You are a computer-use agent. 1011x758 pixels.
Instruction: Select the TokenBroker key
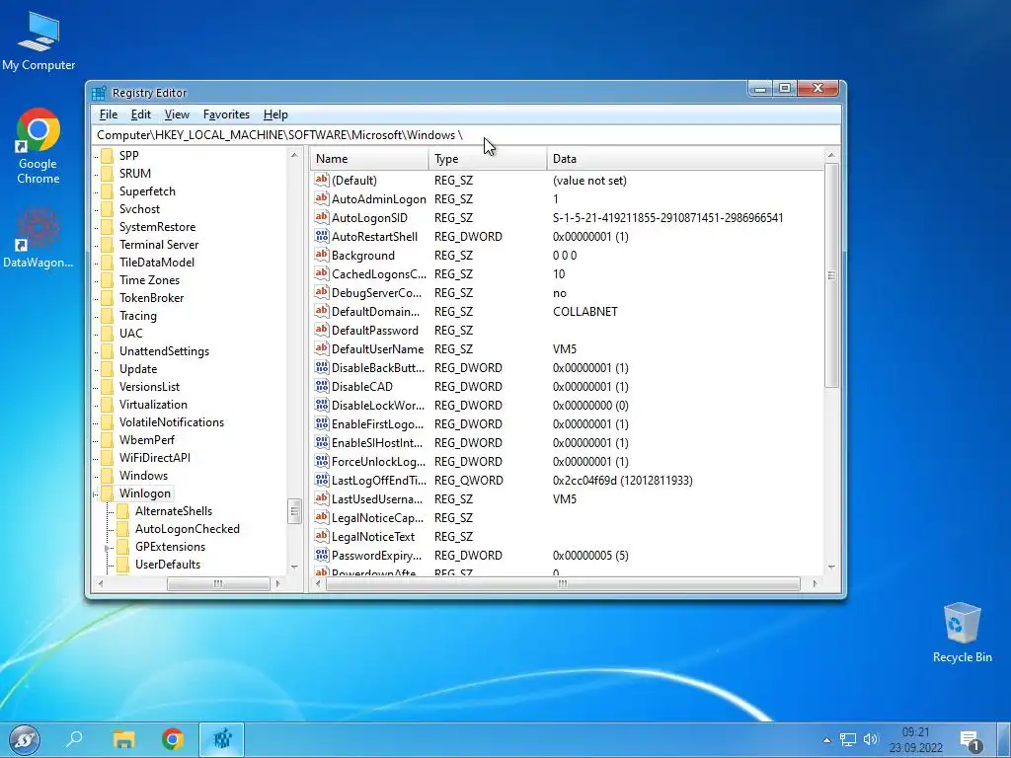point(151,298)
